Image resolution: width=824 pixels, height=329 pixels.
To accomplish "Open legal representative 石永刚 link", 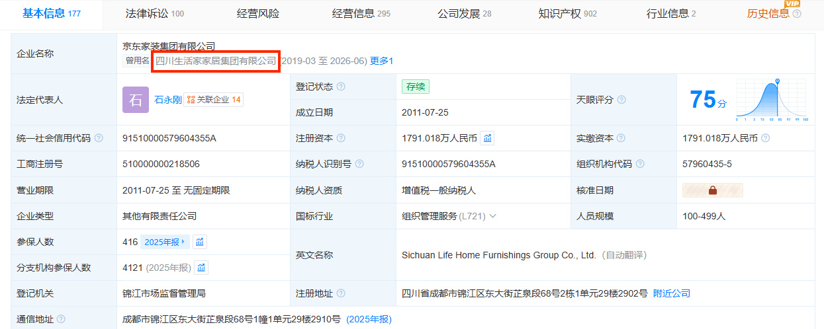I will tap(167, 100).
